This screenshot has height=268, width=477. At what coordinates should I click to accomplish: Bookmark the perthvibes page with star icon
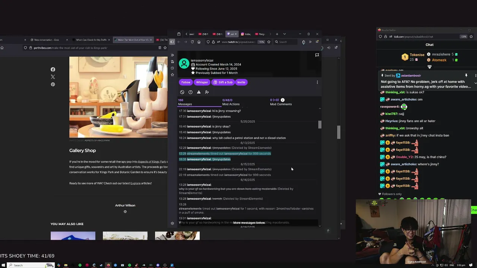point(165,48)
